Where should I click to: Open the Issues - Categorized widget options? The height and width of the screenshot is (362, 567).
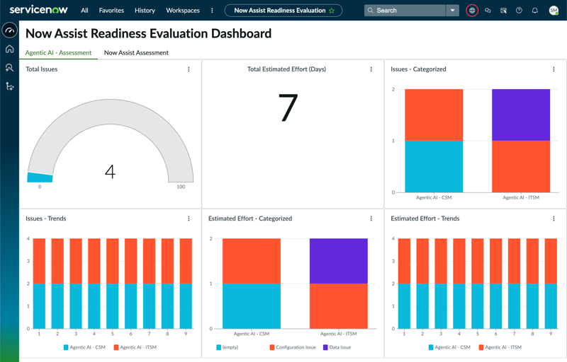coord(554,69)
